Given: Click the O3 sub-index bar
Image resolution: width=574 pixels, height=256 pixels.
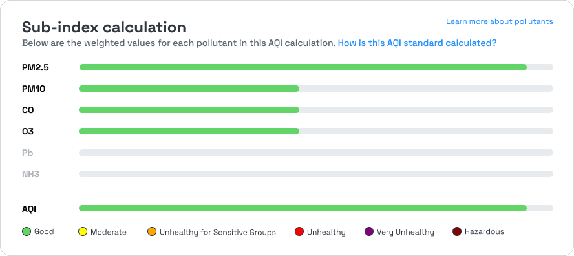Looking at the screenshot, I should click(316, 131).
